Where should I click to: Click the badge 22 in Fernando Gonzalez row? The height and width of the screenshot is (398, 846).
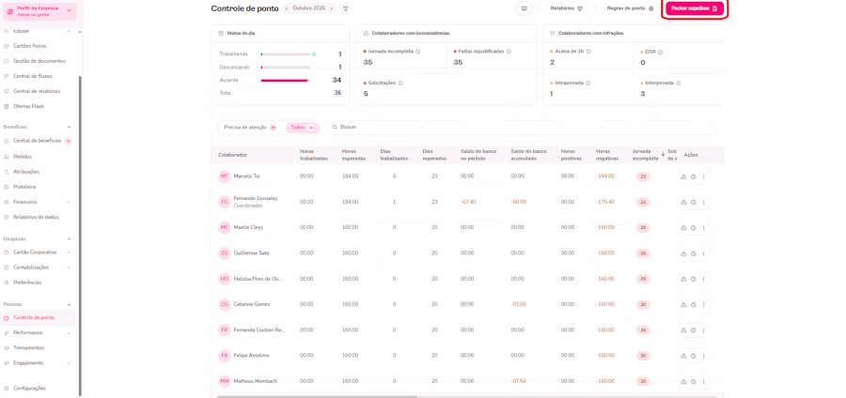(x=643, y=203)
